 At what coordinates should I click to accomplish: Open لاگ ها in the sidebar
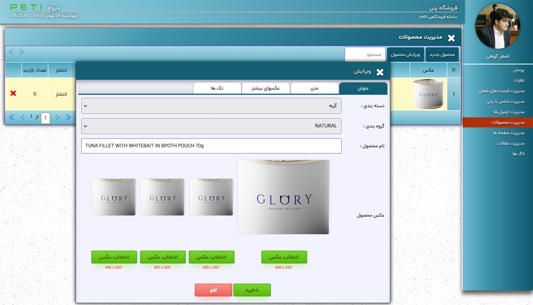[x=518, y=154]
